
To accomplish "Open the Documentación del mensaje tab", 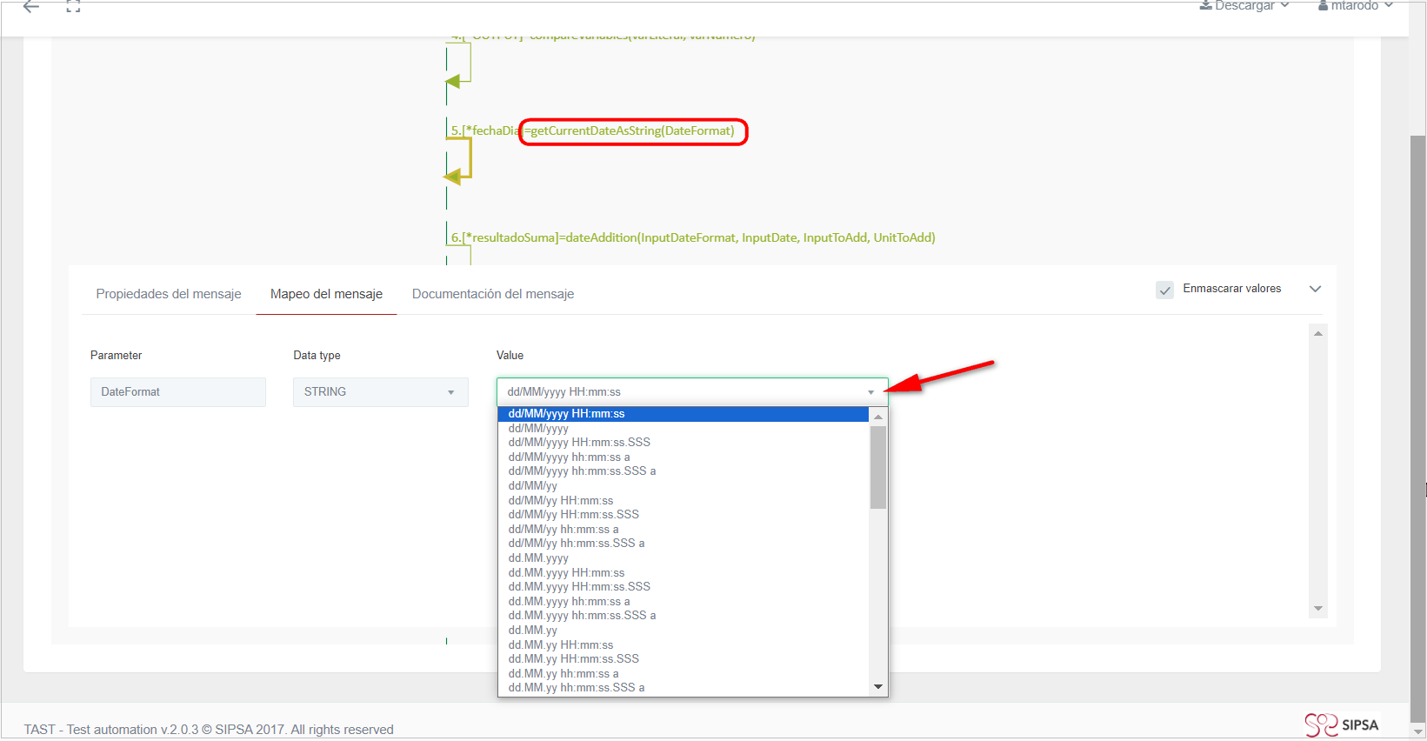I will pyautogui.click(x=493, y=294).
